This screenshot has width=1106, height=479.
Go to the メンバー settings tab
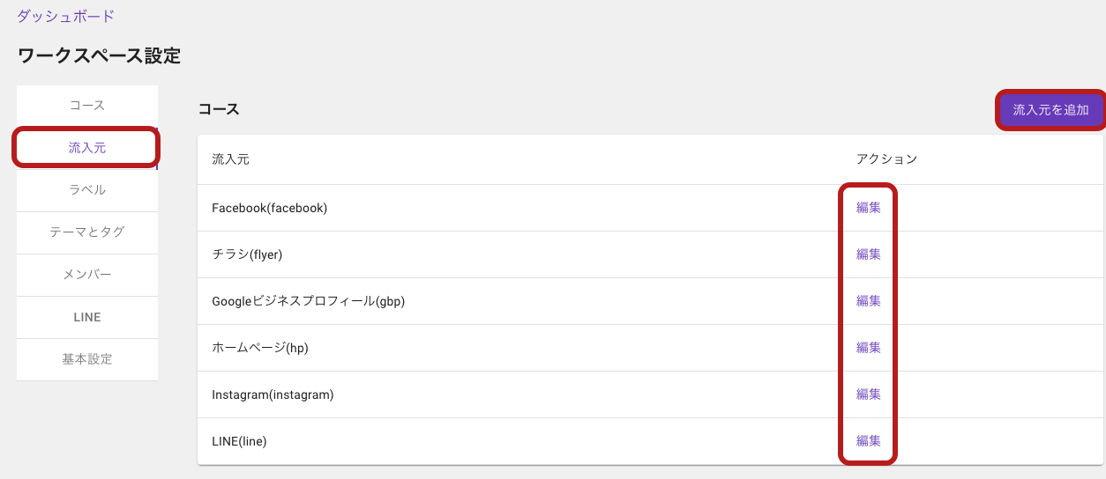click(x=87, y=275)
